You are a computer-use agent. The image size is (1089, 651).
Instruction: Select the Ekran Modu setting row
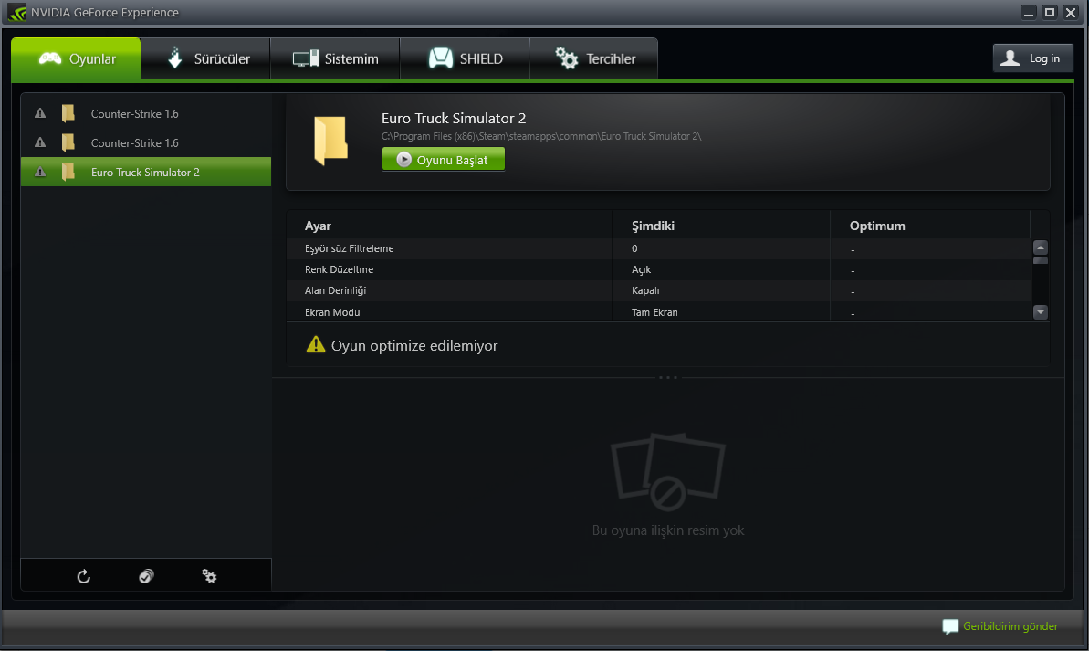coord(659,312)
